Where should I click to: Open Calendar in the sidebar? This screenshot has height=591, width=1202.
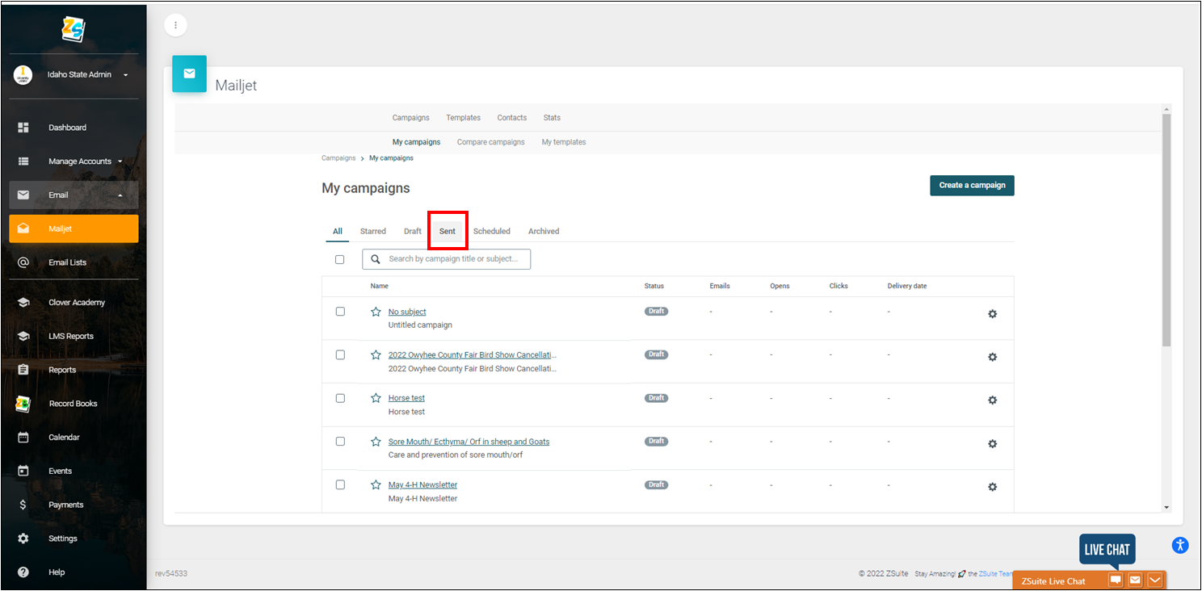pyautogui.click(x=64, y=438)
